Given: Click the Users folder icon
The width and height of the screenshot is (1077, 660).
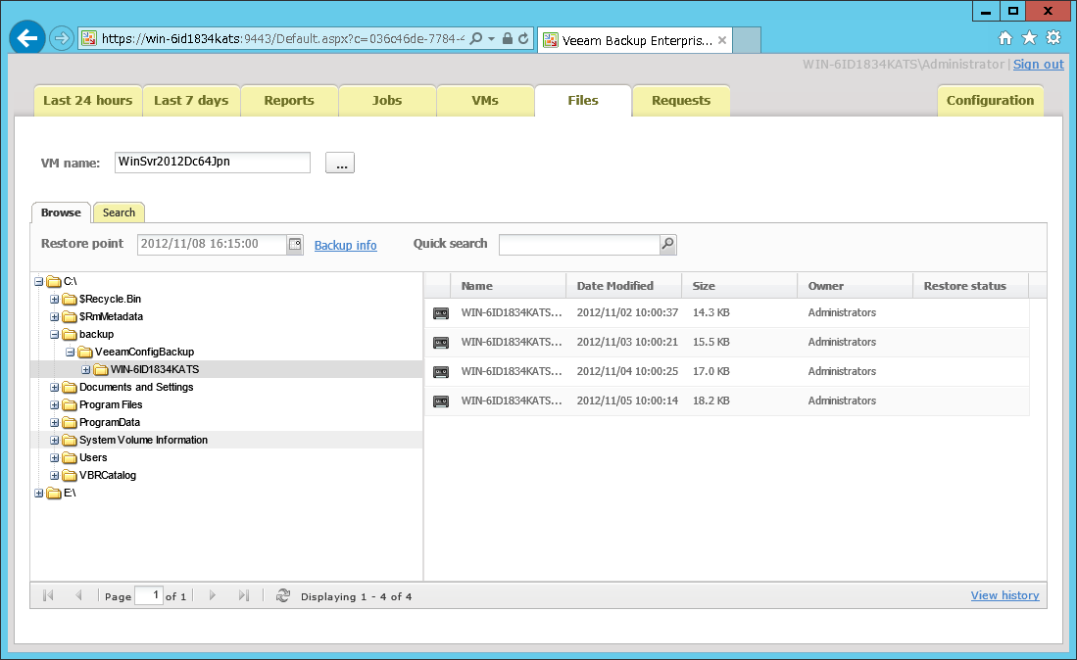Looking at the screenshot, I should (70, 457).
